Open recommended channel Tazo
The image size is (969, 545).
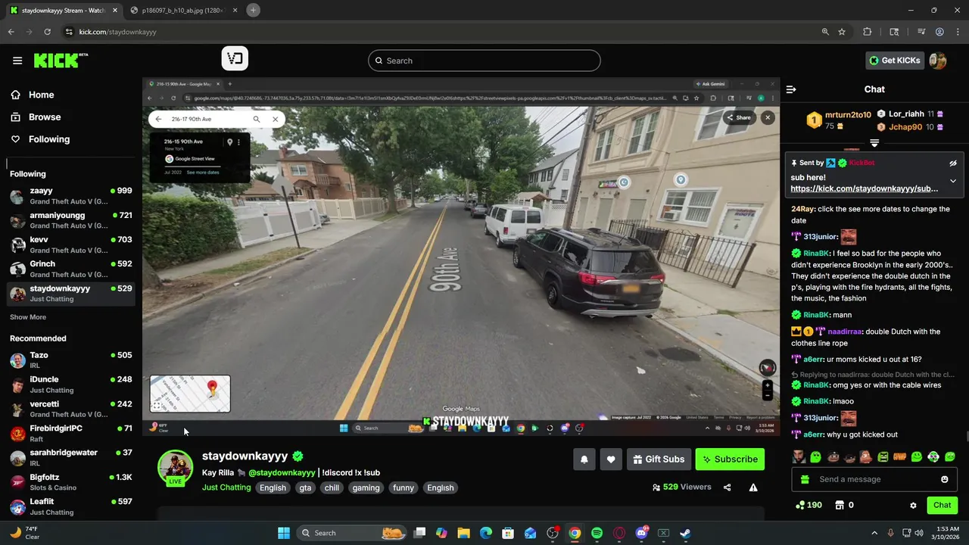tap(70, 360)
